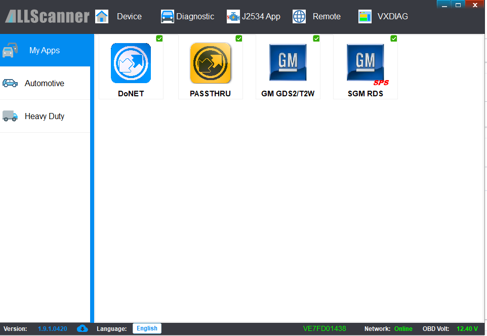Click the Automotive car icon
This screenshot has width=487, height=336.
coord(10,83)
